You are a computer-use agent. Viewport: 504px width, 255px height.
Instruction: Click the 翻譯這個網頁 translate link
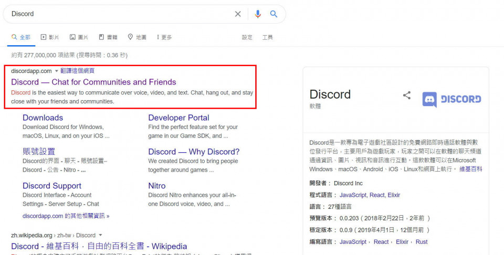coord(77,71)
